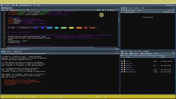Image resolution: width=176 pixels, height=99 pixels.
Task: Click the Go to file/function search box
Action: (x=25, y=5)
